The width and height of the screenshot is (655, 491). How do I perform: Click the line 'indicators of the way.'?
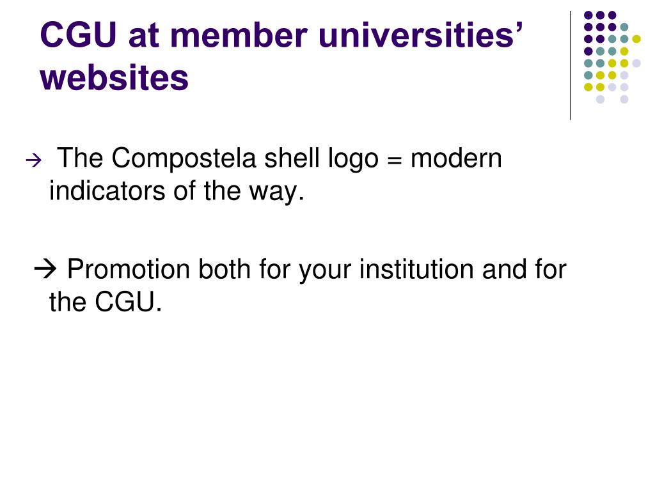point(177,191)
